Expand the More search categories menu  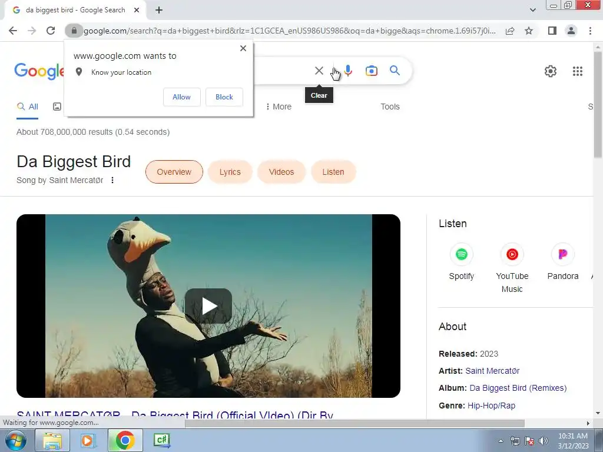pos(279,107)
